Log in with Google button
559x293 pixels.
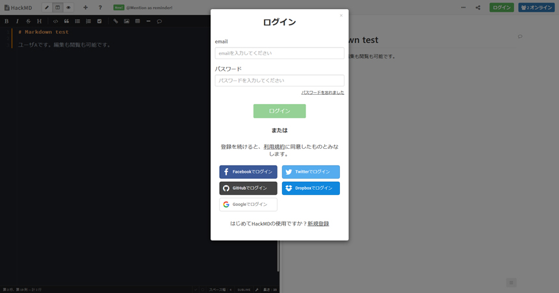tap(248, 205)
